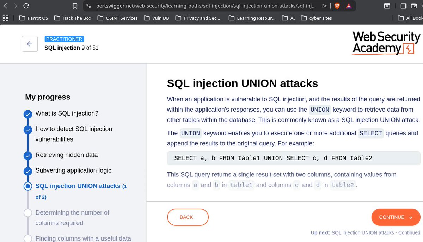Click the PRACTITIONER level badge

point(64,39)
